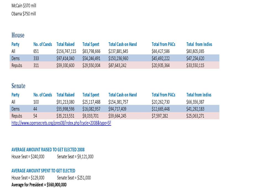Image resolution: width=254 pixels, height=196 pixels.
Task: Click the McCain $370 mill line
Action: 24,6
